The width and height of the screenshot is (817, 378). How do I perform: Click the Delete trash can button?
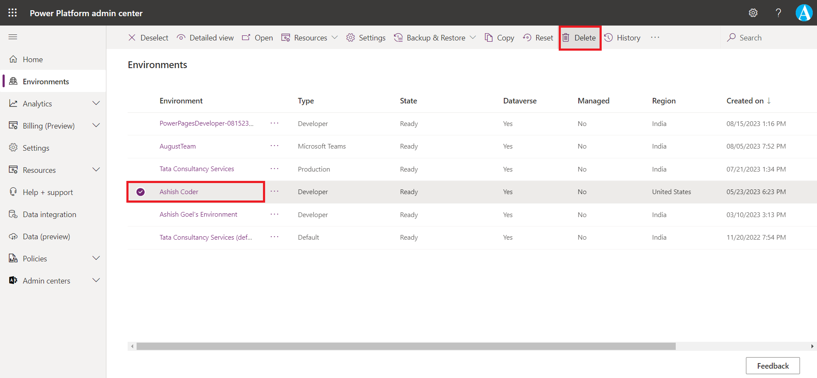tap(580, 38)
